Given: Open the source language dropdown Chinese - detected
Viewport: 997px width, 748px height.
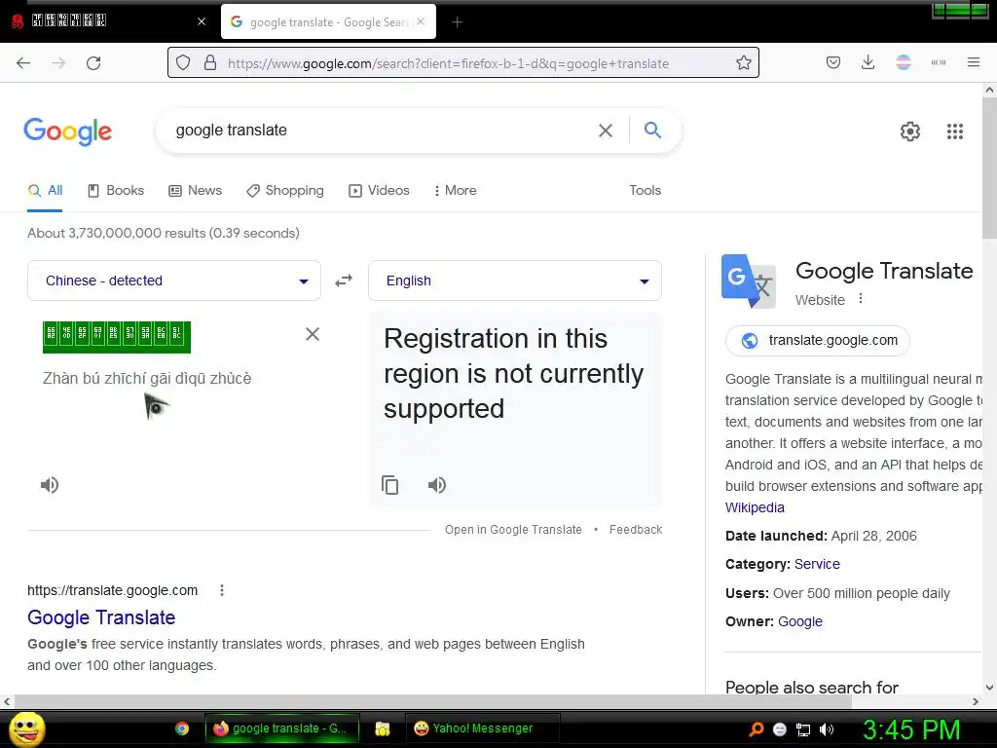Looking at the screenshot, I should point(174,280).
